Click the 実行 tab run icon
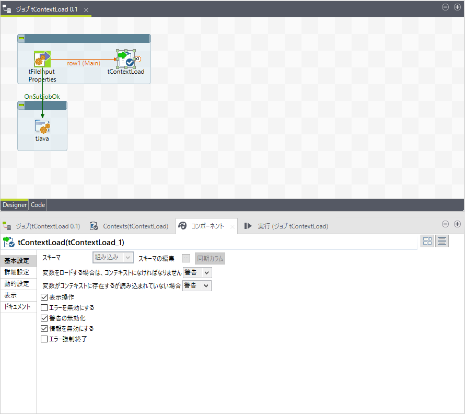 click(x=247, y=226)
